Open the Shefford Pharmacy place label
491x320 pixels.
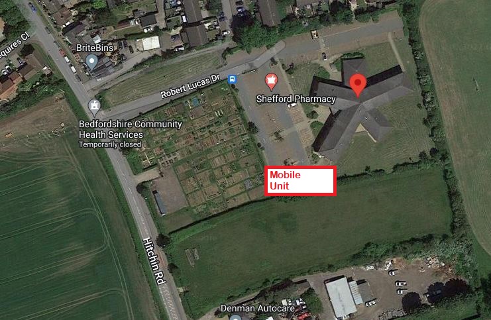pyautogui.click(x=296, y=99)
